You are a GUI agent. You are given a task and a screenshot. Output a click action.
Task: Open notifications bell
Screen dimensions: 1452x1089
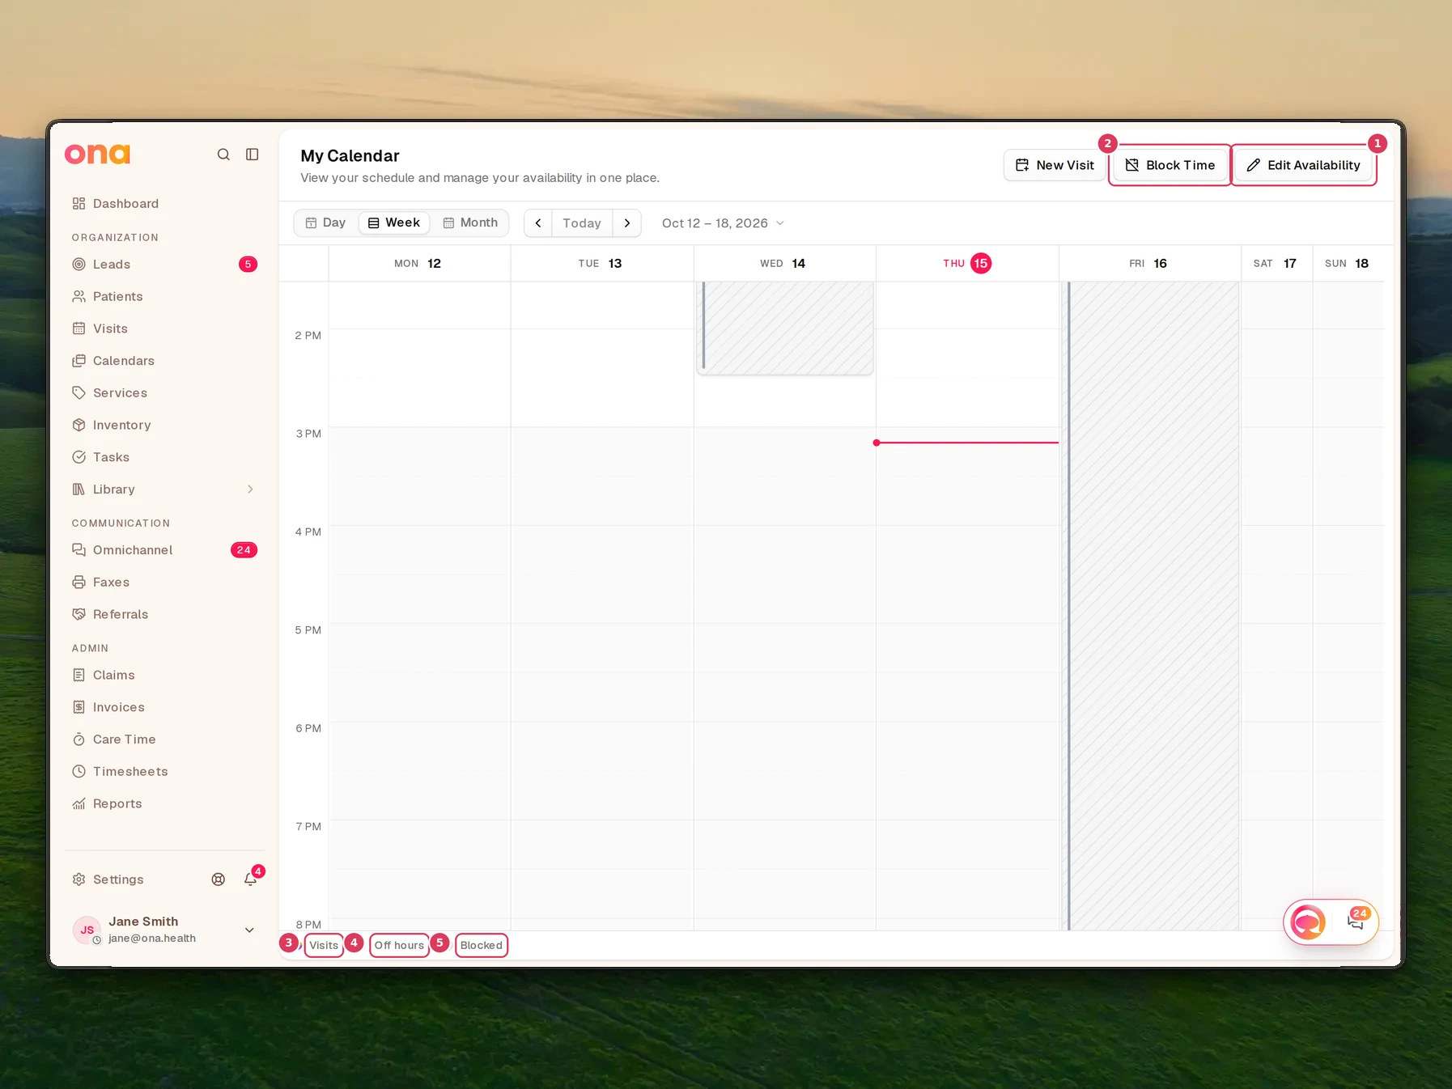click(251, 879)
